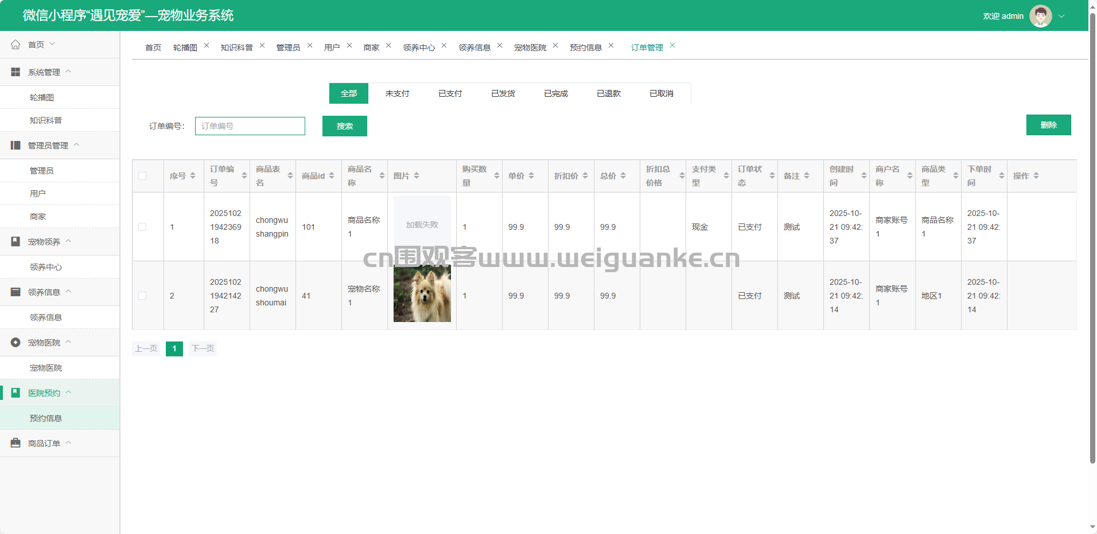This screenshot has height=534, width=1097.
Task: Click the admin avatar image
Action: pos(1040,16)
